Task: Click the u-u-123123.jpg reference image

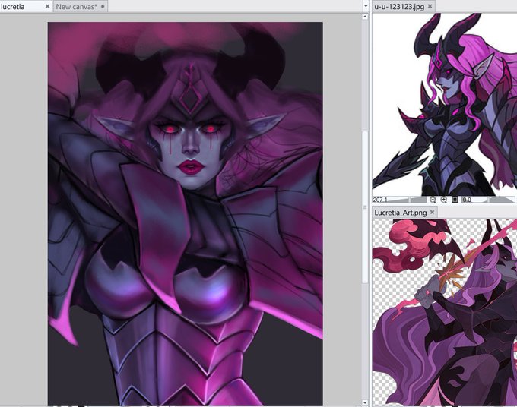Action: [445, 105]
